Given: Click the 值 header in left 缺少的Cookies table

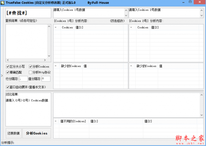Looking at the screenshot, I should pyautogui.click(x=103, y=66).
